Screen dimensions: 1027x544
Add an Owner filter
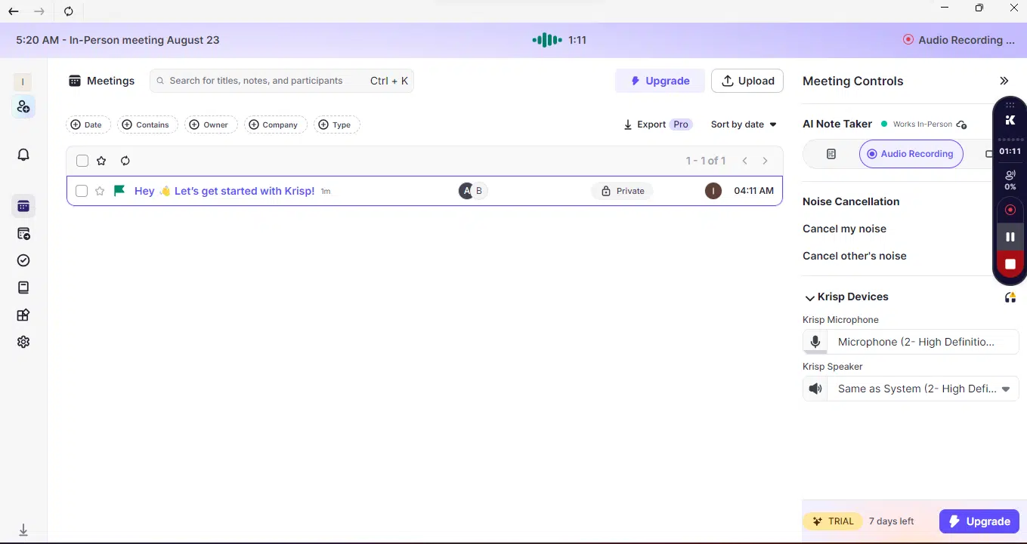coord(211,124)
